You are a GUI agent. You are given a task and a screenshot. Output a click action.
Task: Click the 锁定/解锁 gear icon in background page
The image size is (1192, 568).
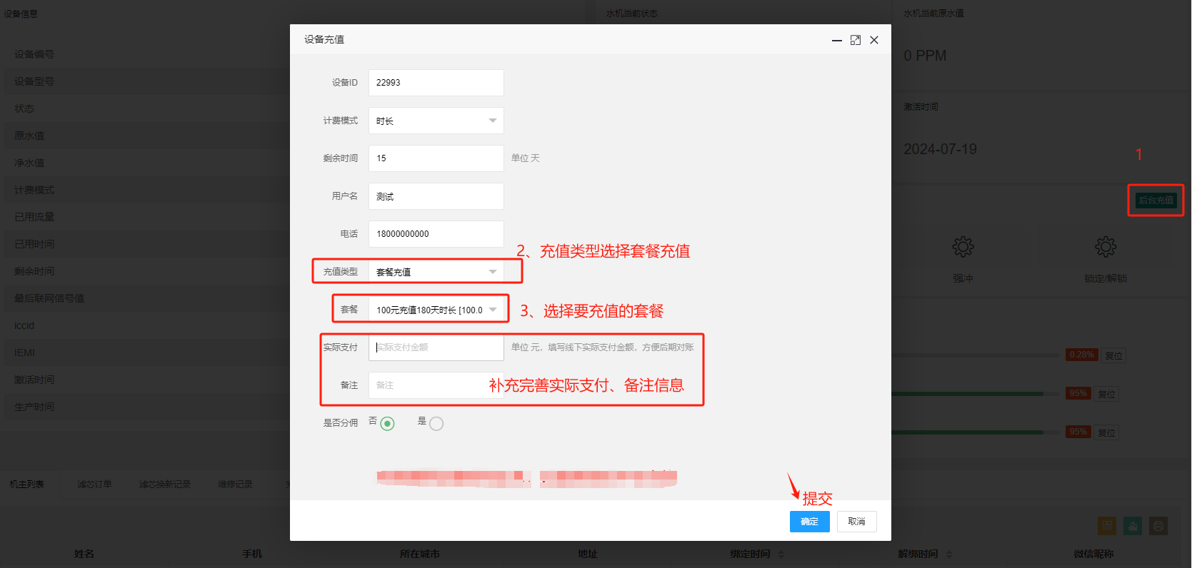[x=1106, y=247]
